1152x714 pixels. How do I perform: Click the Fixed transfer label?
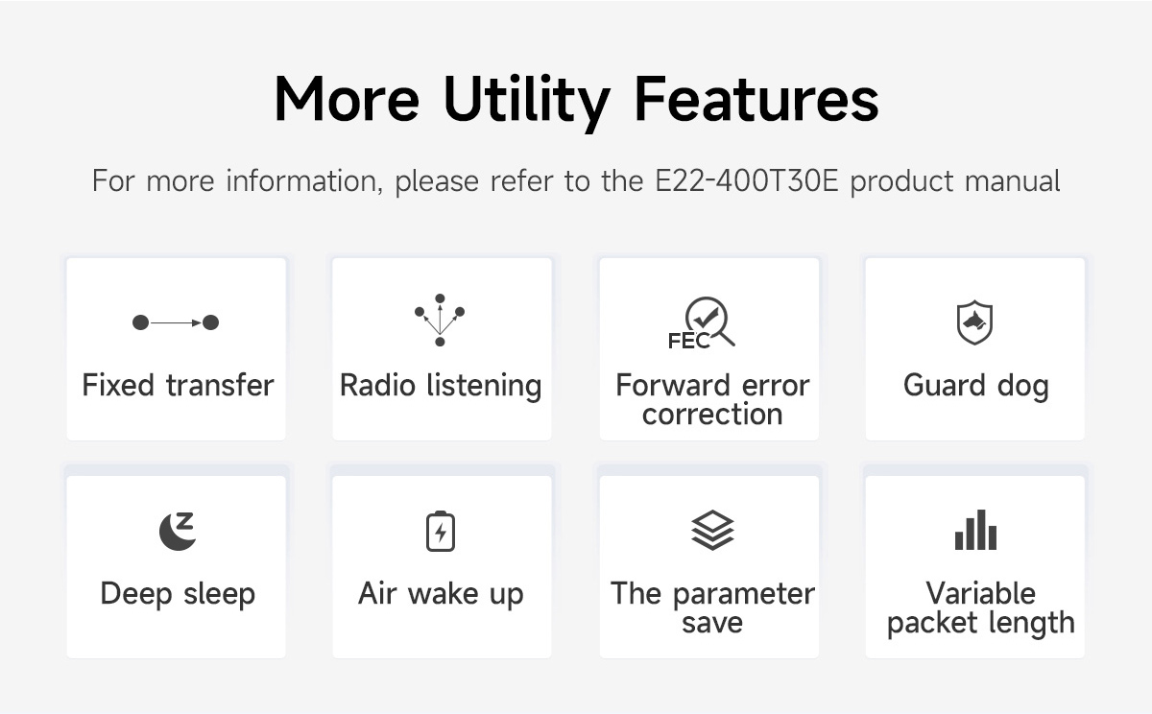178,386
